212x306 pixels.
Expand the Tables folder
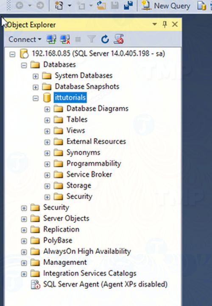pyautogui.click(x=47, y=120)
